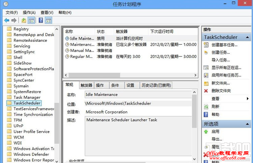This screenshot has width=253, height=163.
Task: Click the Back arrow toolbar icon
Action: click(x=7, y=21)
